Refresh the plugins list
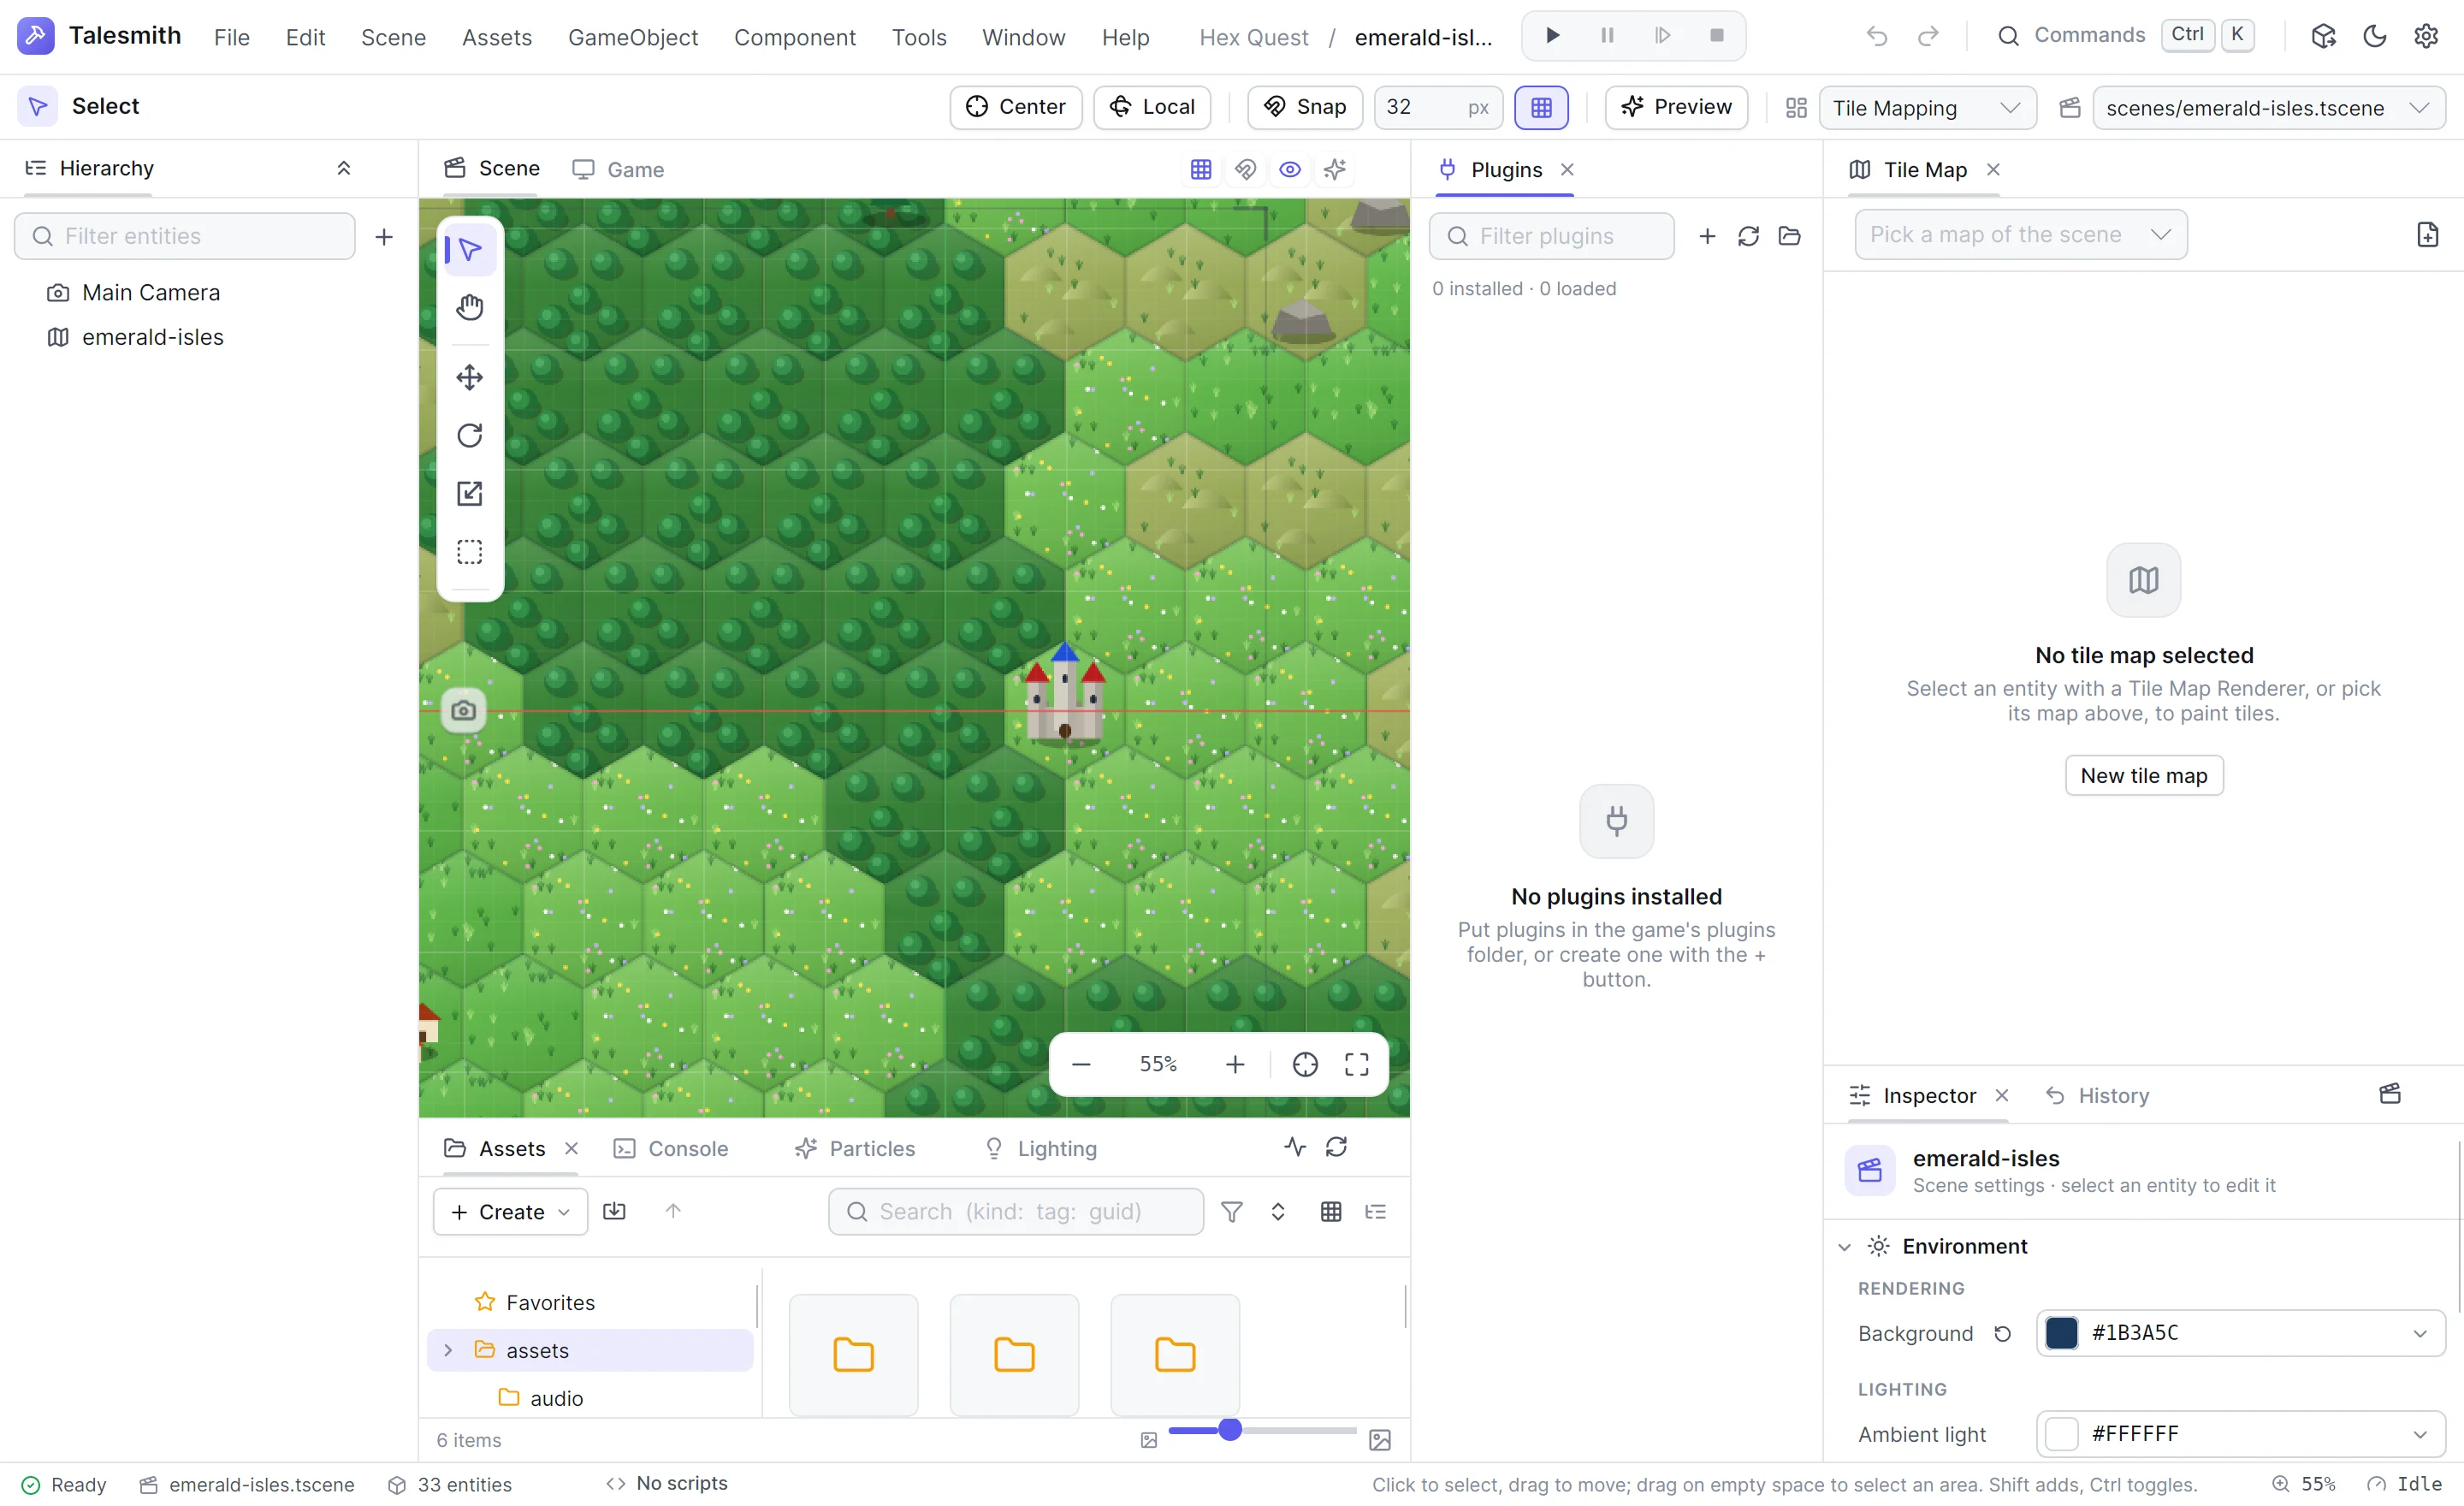 [x=1748, y=236]
